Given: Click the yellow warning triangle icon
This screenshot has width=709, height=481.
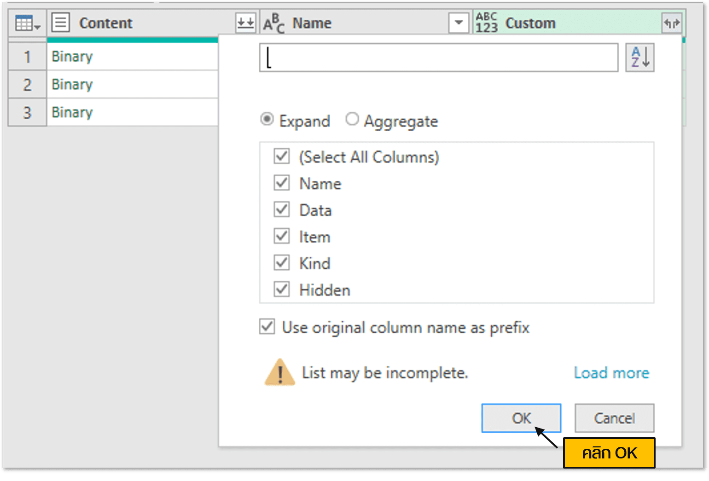Looking at the screenshot, I should click(279, 372).
